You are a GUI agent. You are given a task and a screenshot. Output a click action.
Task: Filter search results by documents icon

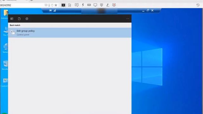click(x=19, y=19)
